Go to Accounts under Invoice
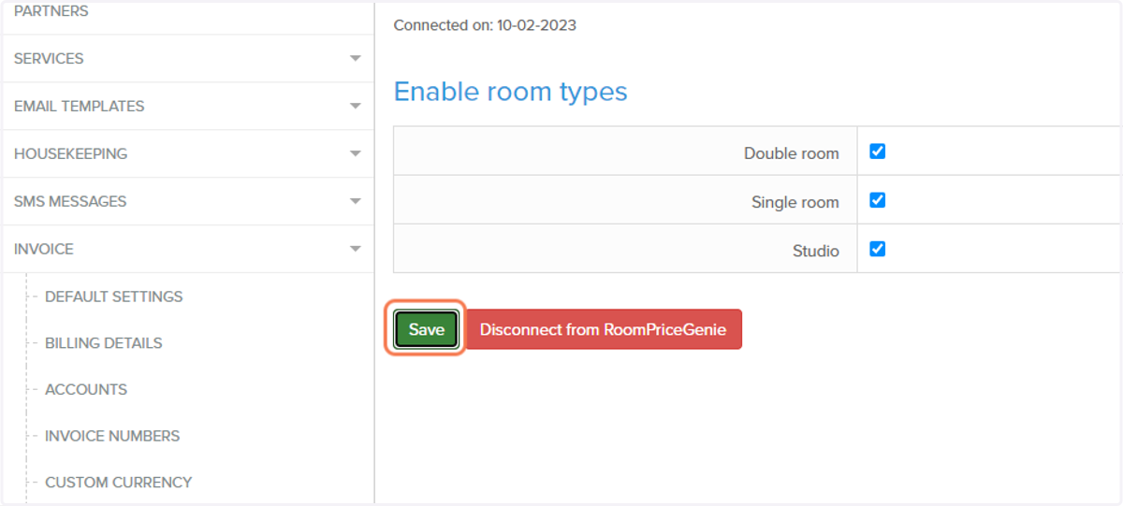This screenshot has height=506, width=1123. (86, 389)
